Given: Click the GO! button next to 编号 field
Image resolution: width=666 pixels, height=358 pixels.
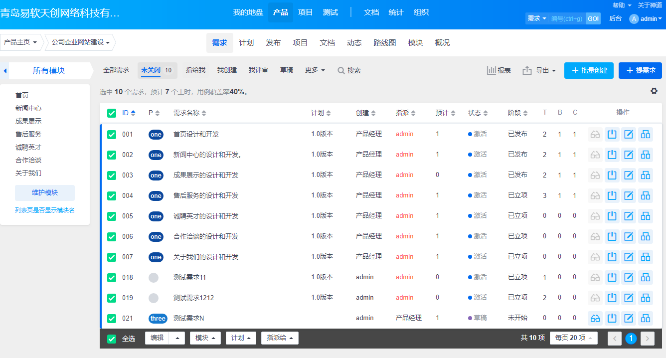Looking at the screenshot, I should click(592, 18).
